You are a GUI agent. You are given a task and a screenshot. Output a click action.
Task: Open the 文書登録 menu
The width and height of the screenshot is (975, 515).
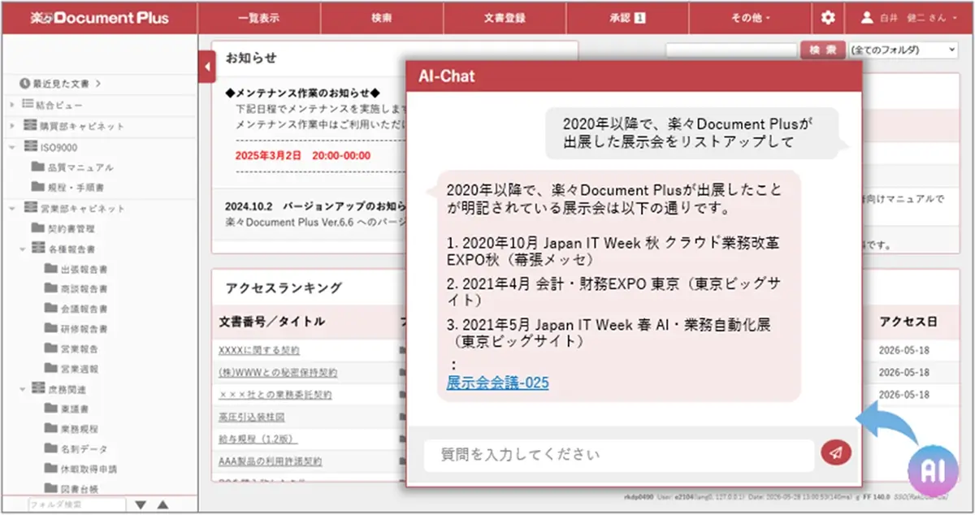pyautogui.click(x=505, y=17)
